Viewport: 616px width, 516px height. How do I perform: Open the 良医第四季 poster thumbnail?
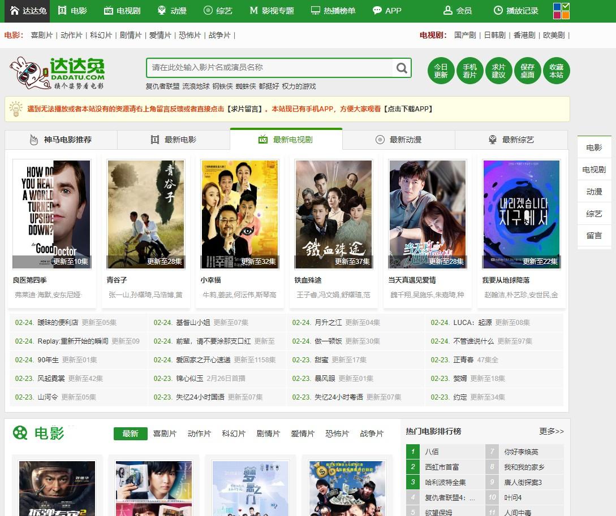pyautogui.click(x=51, y=214)
